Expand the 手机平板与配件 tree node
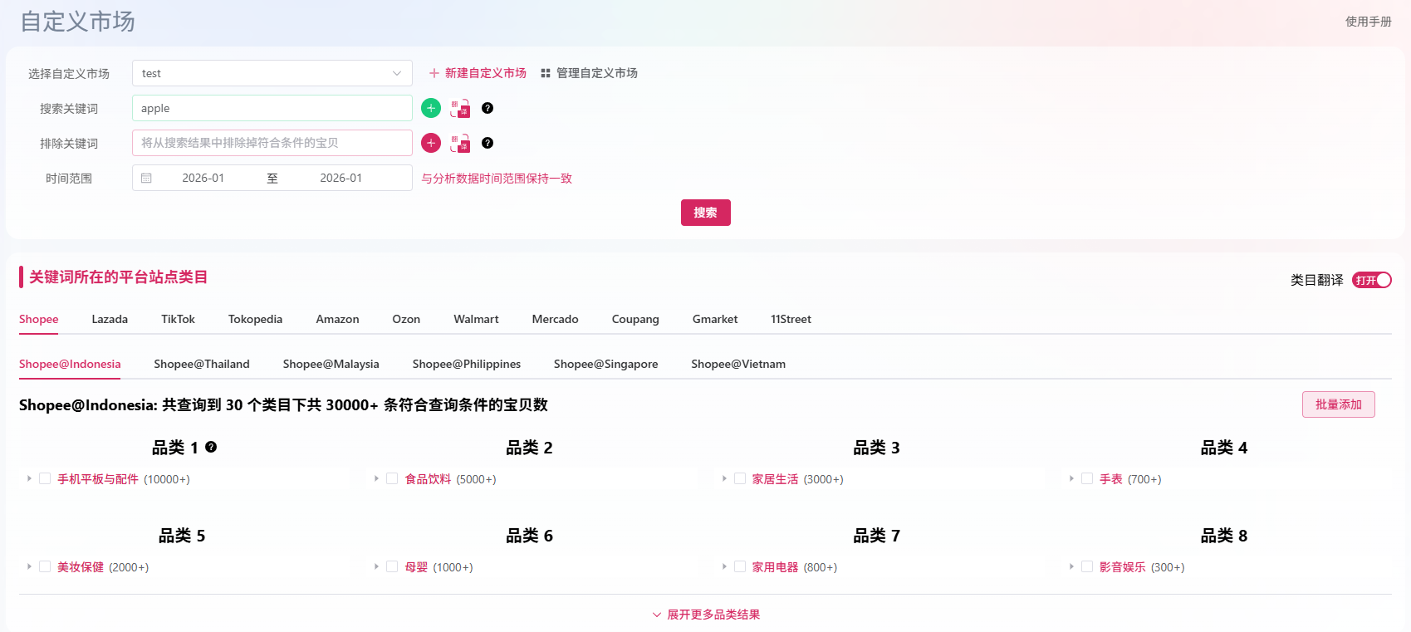1411x632 pixels. click(x=29, y=478)
